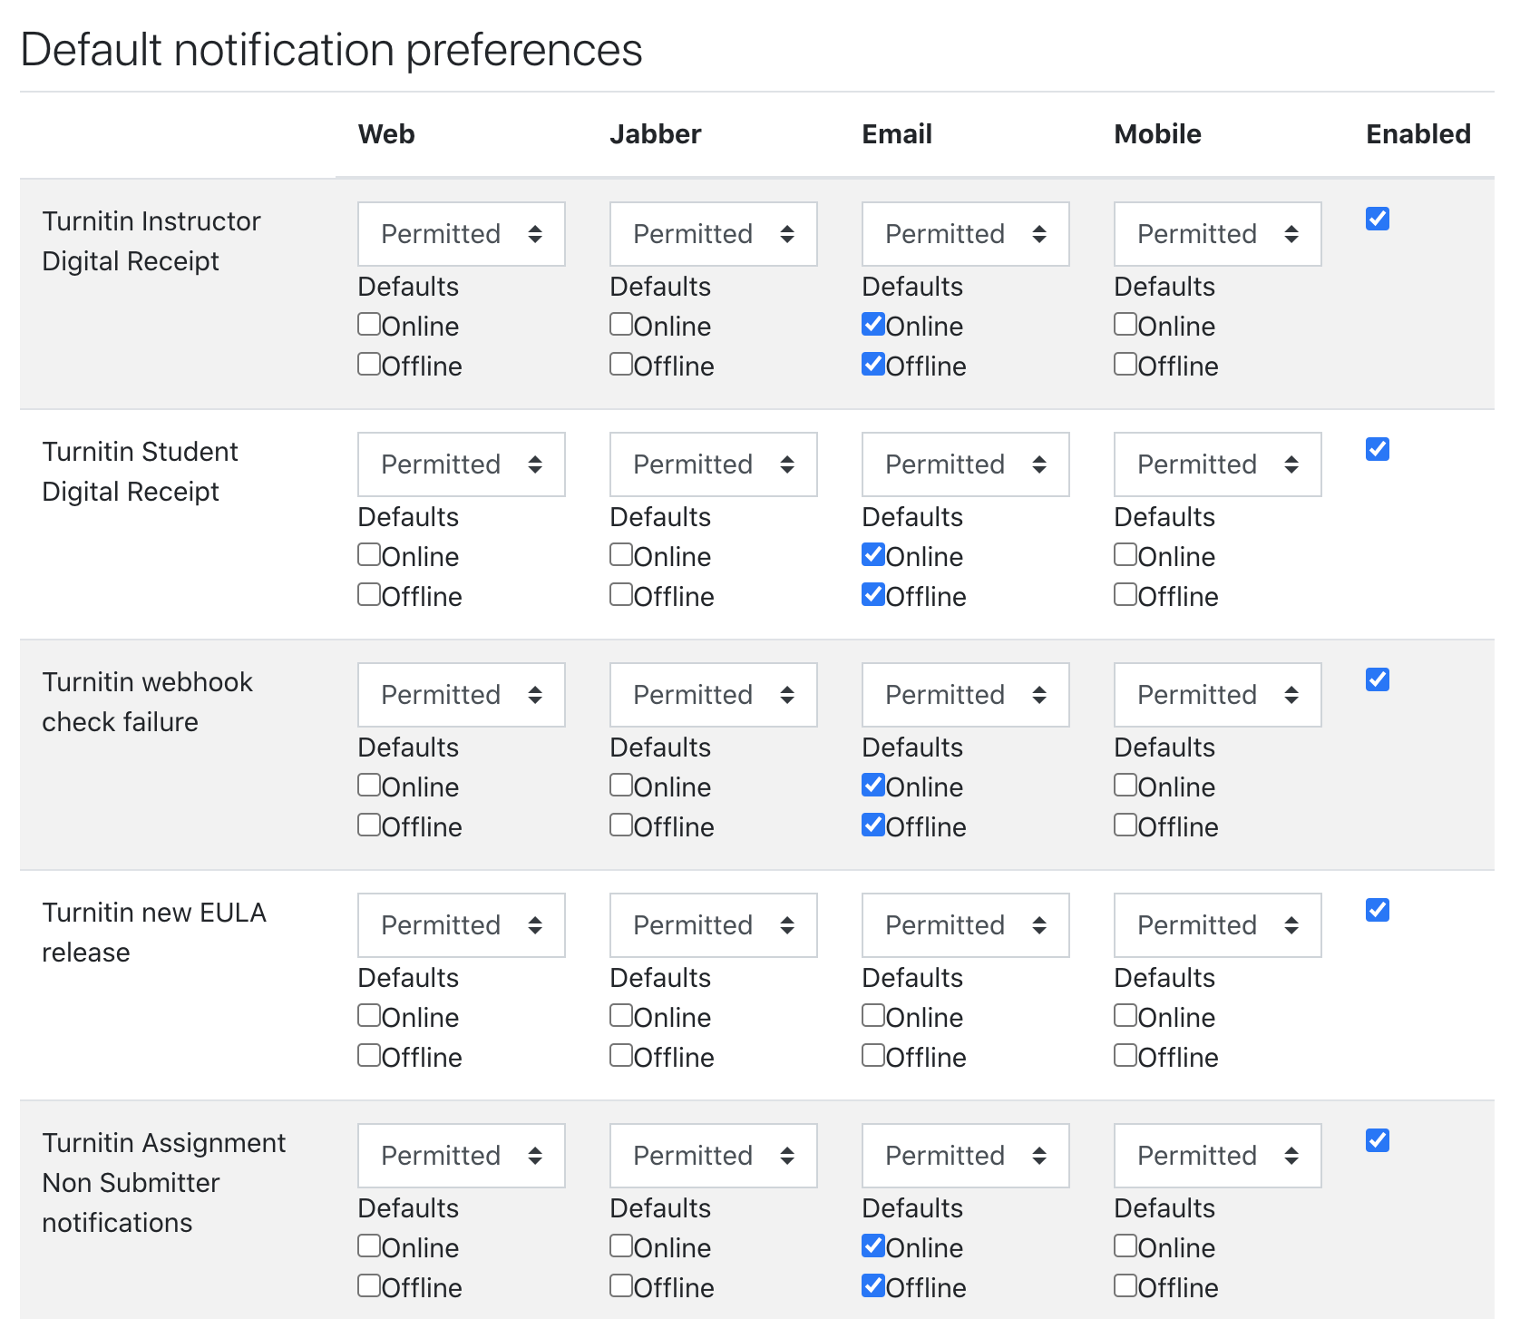Check Email Offline for Turnitin new EULA release

(x=873, y=1055)
